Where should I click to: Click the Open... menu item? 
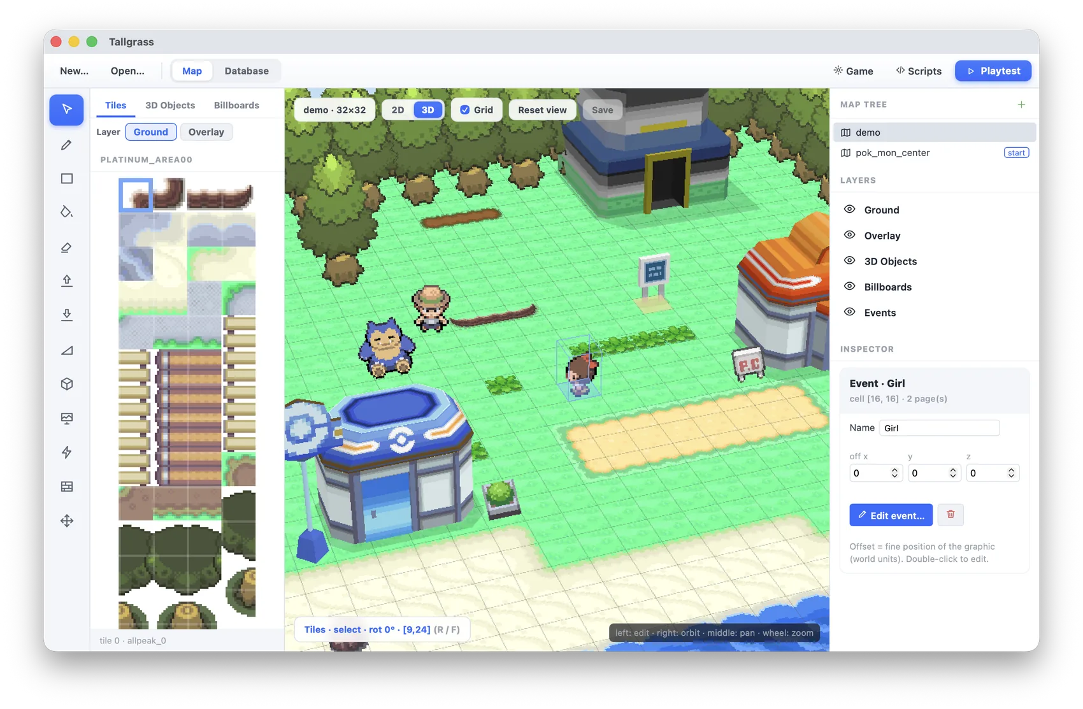pos(127,71)
